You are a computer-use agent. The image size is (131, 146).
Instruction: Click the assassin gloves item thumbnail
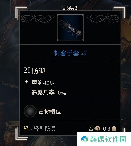(x=70, y=28)
